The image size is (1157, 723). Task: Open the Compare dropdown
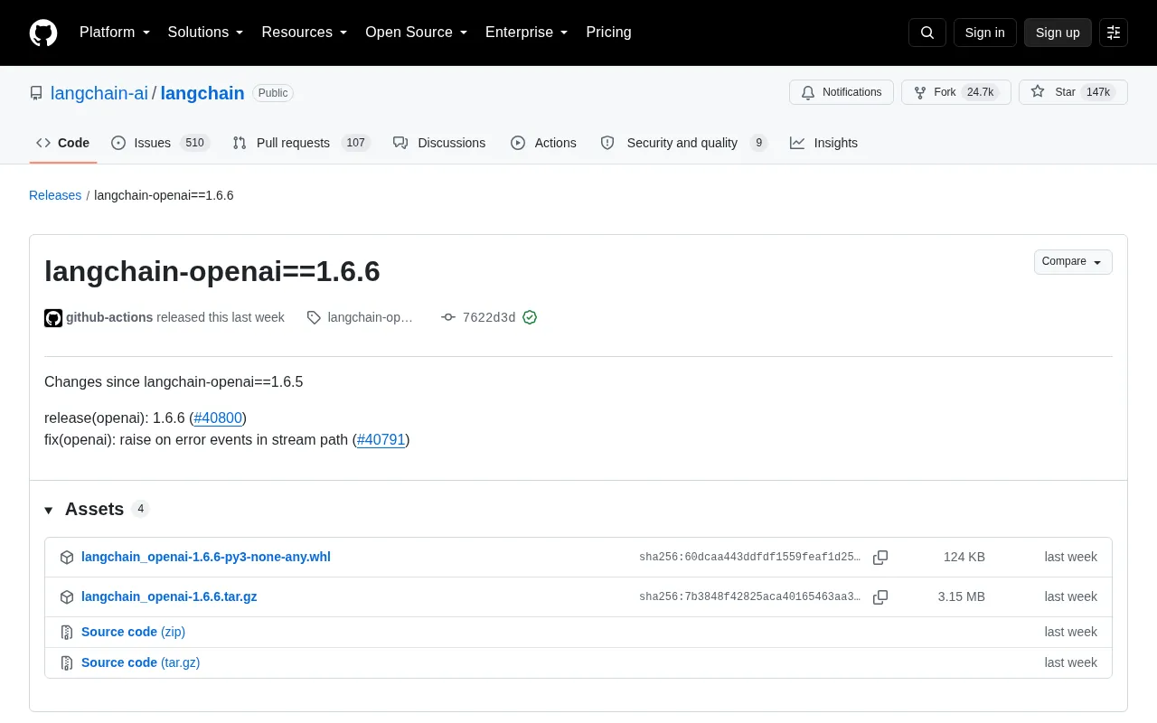pos(1073,262)
